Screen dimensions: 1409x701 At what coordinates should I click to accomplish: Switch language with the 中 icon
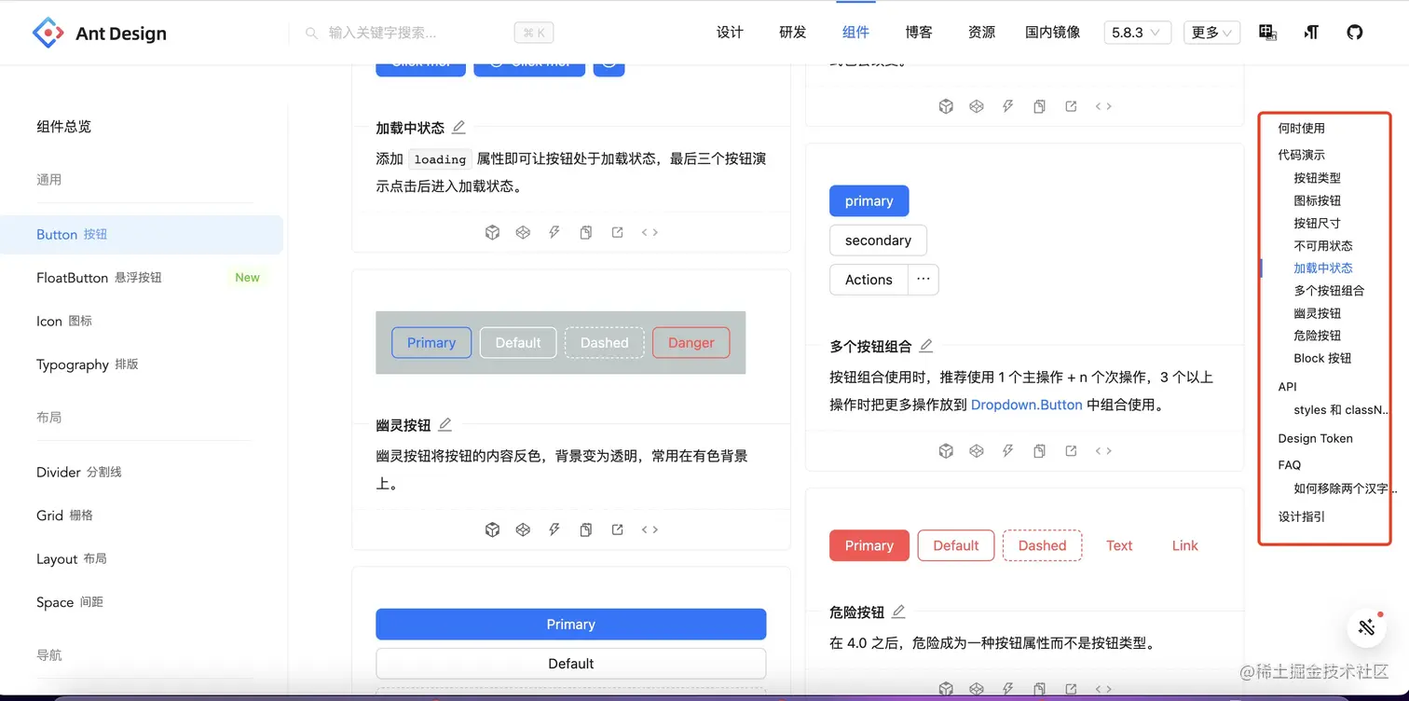pos(1267,32)
